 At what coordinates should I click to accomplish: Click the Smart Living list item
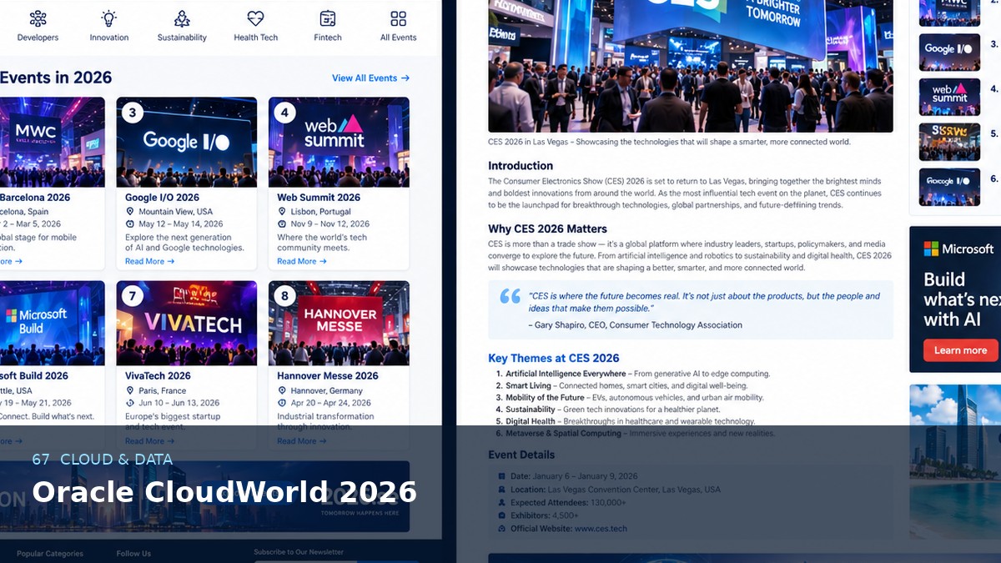(621, 386)
